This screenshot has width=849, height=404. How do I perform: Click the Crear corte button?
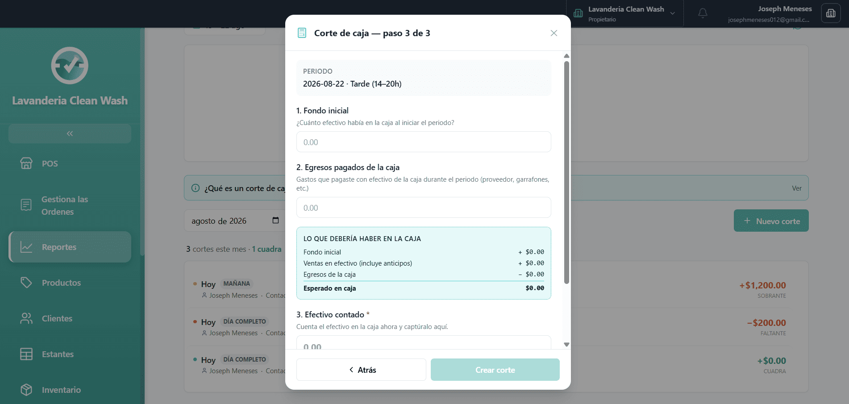click(495, 370)
